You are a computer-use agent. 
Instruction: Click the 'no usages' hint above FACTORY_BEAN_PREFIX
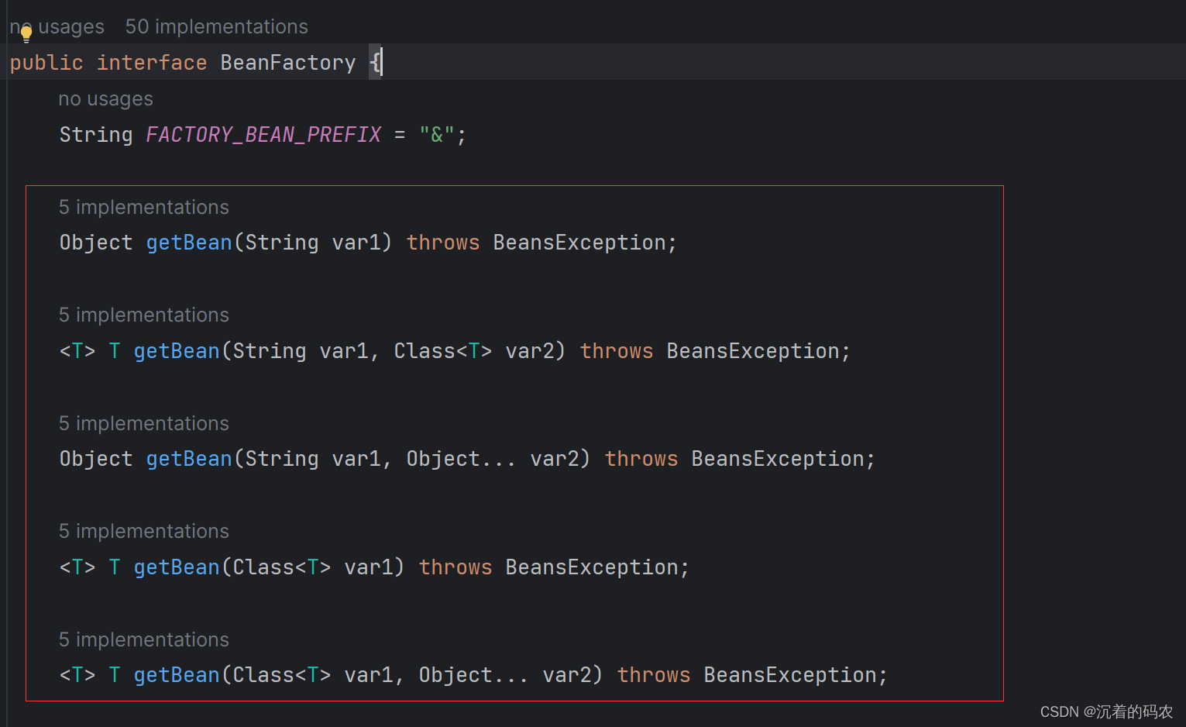coord(106,99)
